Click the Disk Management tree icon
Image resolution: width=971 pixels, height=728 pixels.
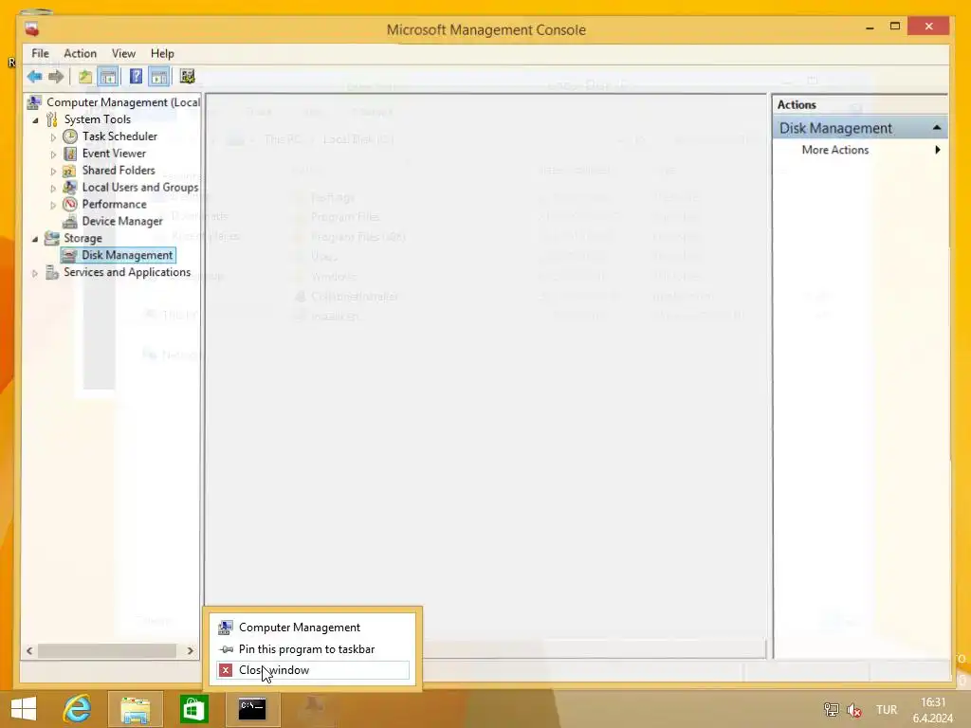click(70, 255)
